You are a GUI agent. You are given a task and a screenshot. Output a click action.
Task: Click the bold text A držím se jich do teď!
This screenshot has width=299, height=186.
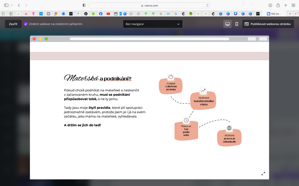(x=82, y=125)
